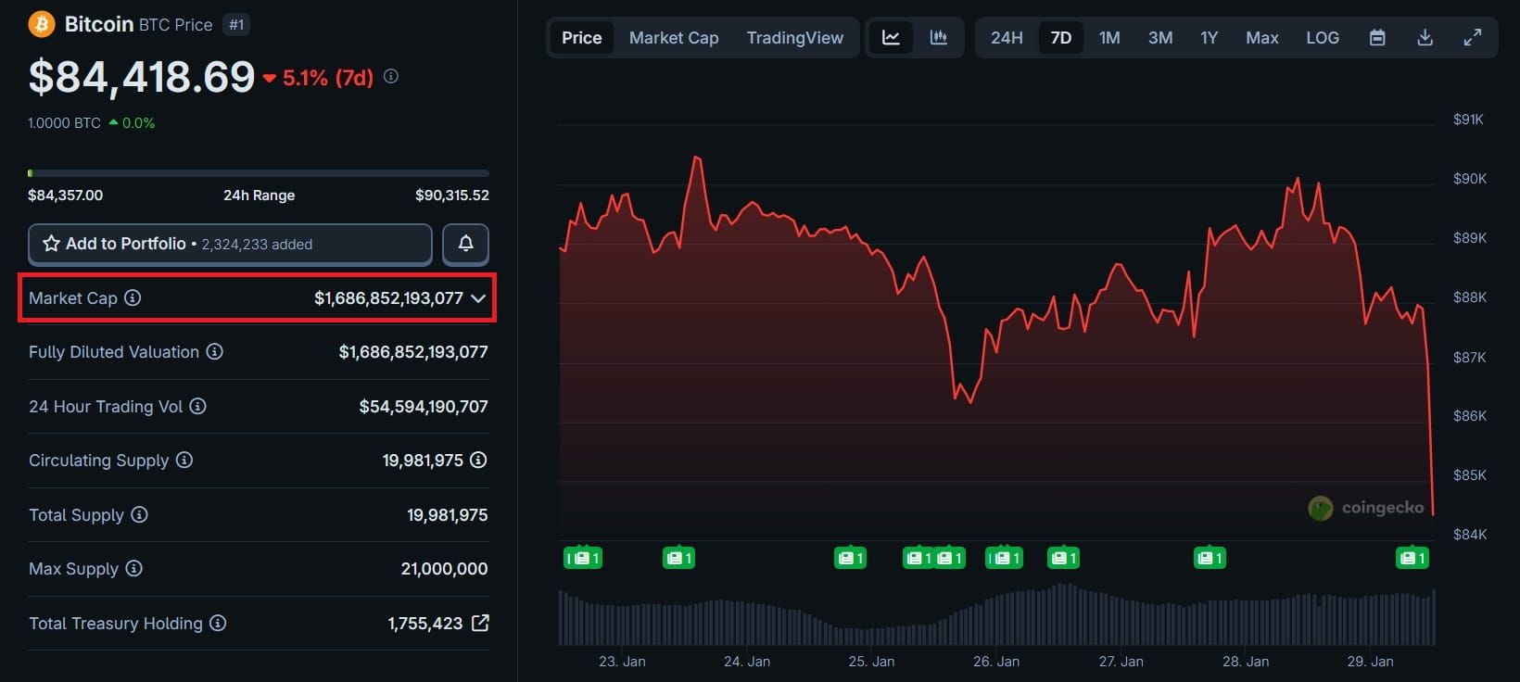Click the news marker near 27. Jan
1520x682 pixels.
1062,558
